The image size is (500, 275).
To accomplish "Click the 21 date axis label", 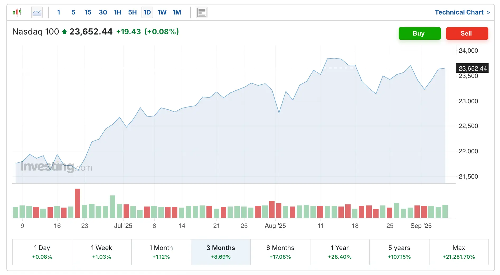I will pyautogui.click(x=216, y=226).
